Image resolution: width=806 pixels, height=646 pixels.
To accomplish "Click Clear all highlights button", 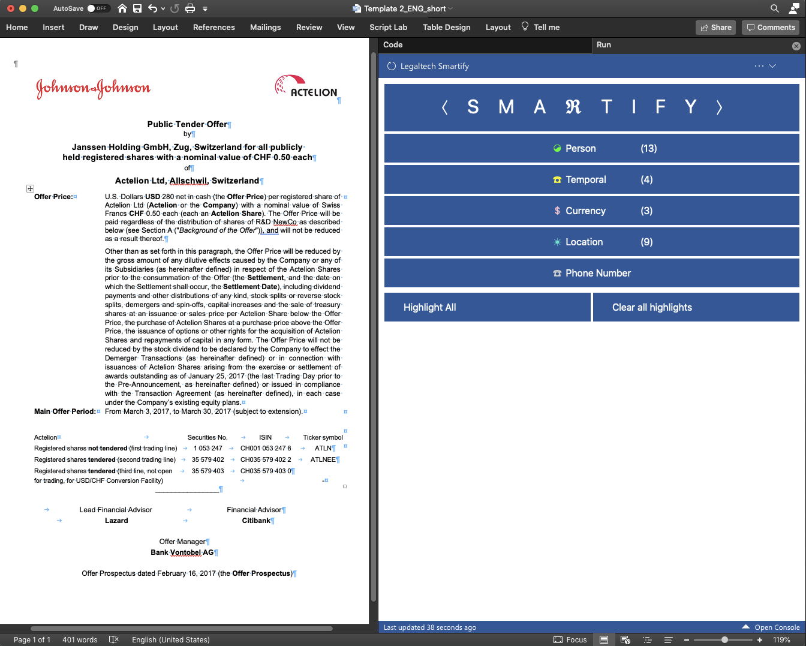I will [696, 307].
